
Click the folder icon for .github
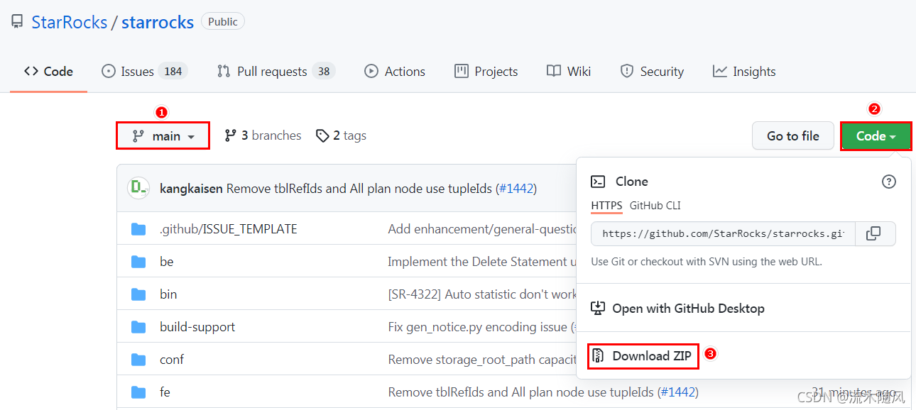138,229
